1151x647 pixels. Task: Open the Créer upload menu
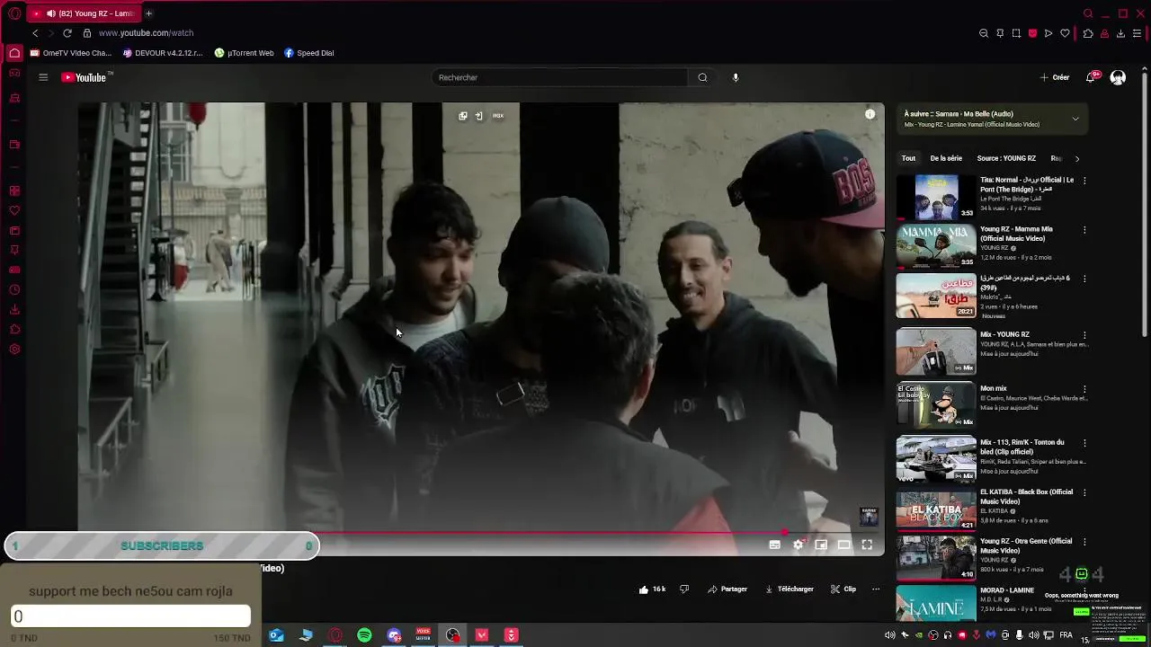pos(1055,77)
